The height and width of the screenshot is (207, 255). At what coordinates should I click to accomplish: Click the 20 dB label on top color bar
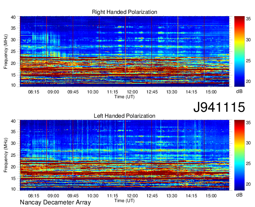point(248,81)
